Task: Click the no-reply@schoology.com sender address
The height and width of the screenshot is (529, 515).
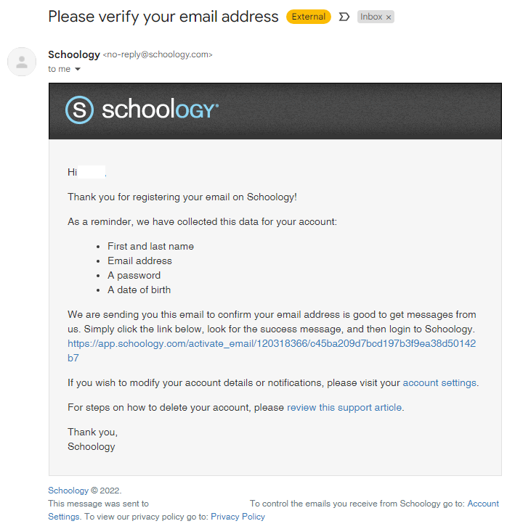Action: tap(158, 54)
